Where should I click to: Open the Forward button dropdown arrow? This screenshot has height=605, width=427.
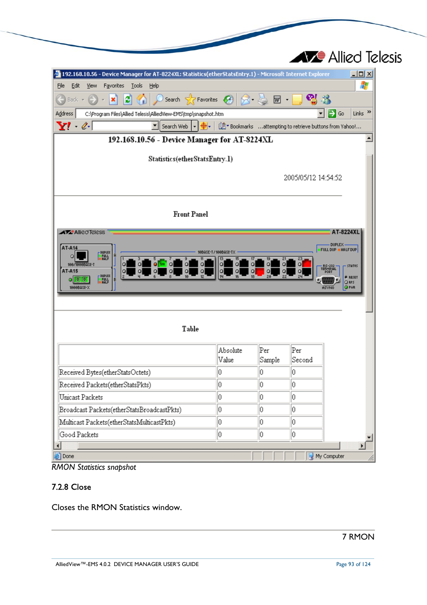pos(103,100)
